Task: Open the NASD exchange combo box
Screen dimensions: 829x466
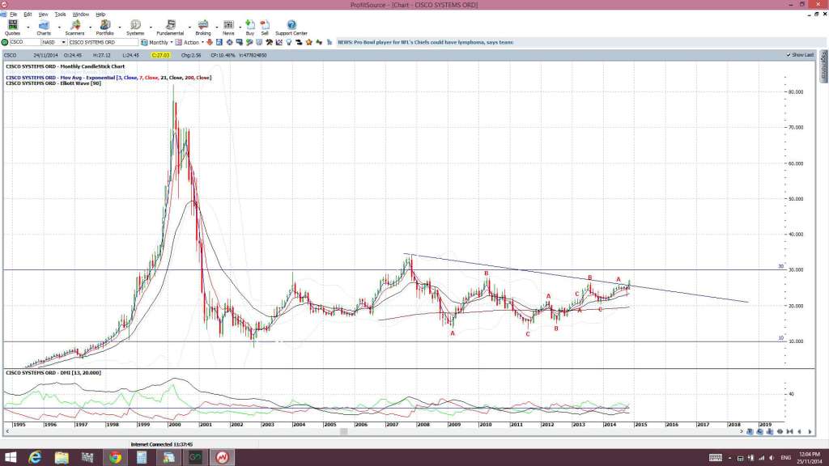Action: [54, 42]
